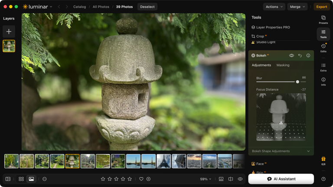Reject photo with the X circle icon
This screenshot has width=333, height=187.
click(148, 179)
